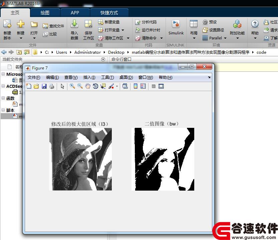Screen dimensions: 278x240
Task: Navigate back with the left arrow button
Action: point(4,52)
